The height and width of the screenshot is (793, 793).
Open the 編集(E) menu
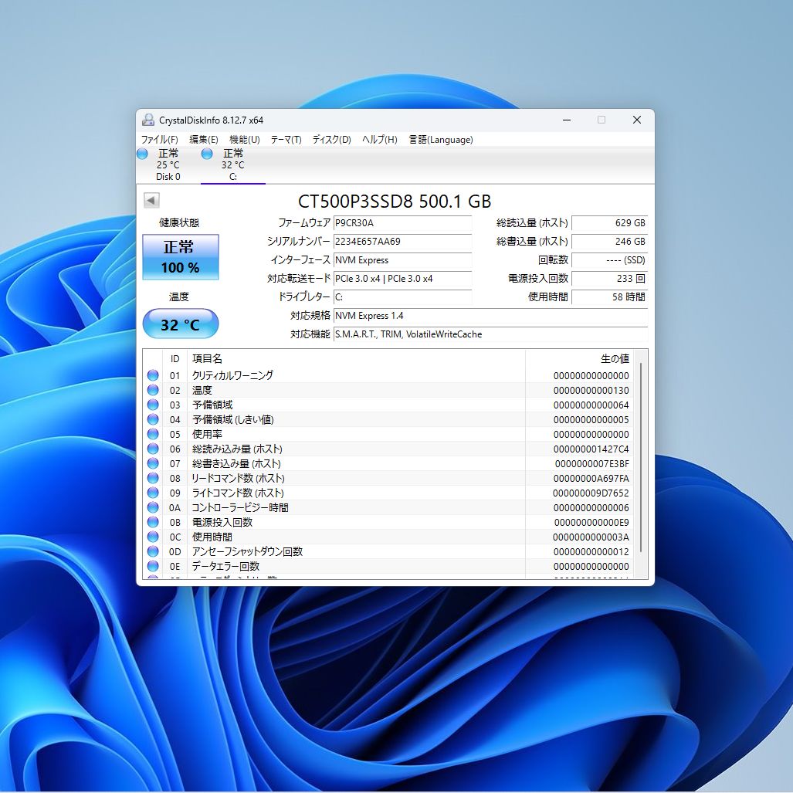click(x=203, y=140)
